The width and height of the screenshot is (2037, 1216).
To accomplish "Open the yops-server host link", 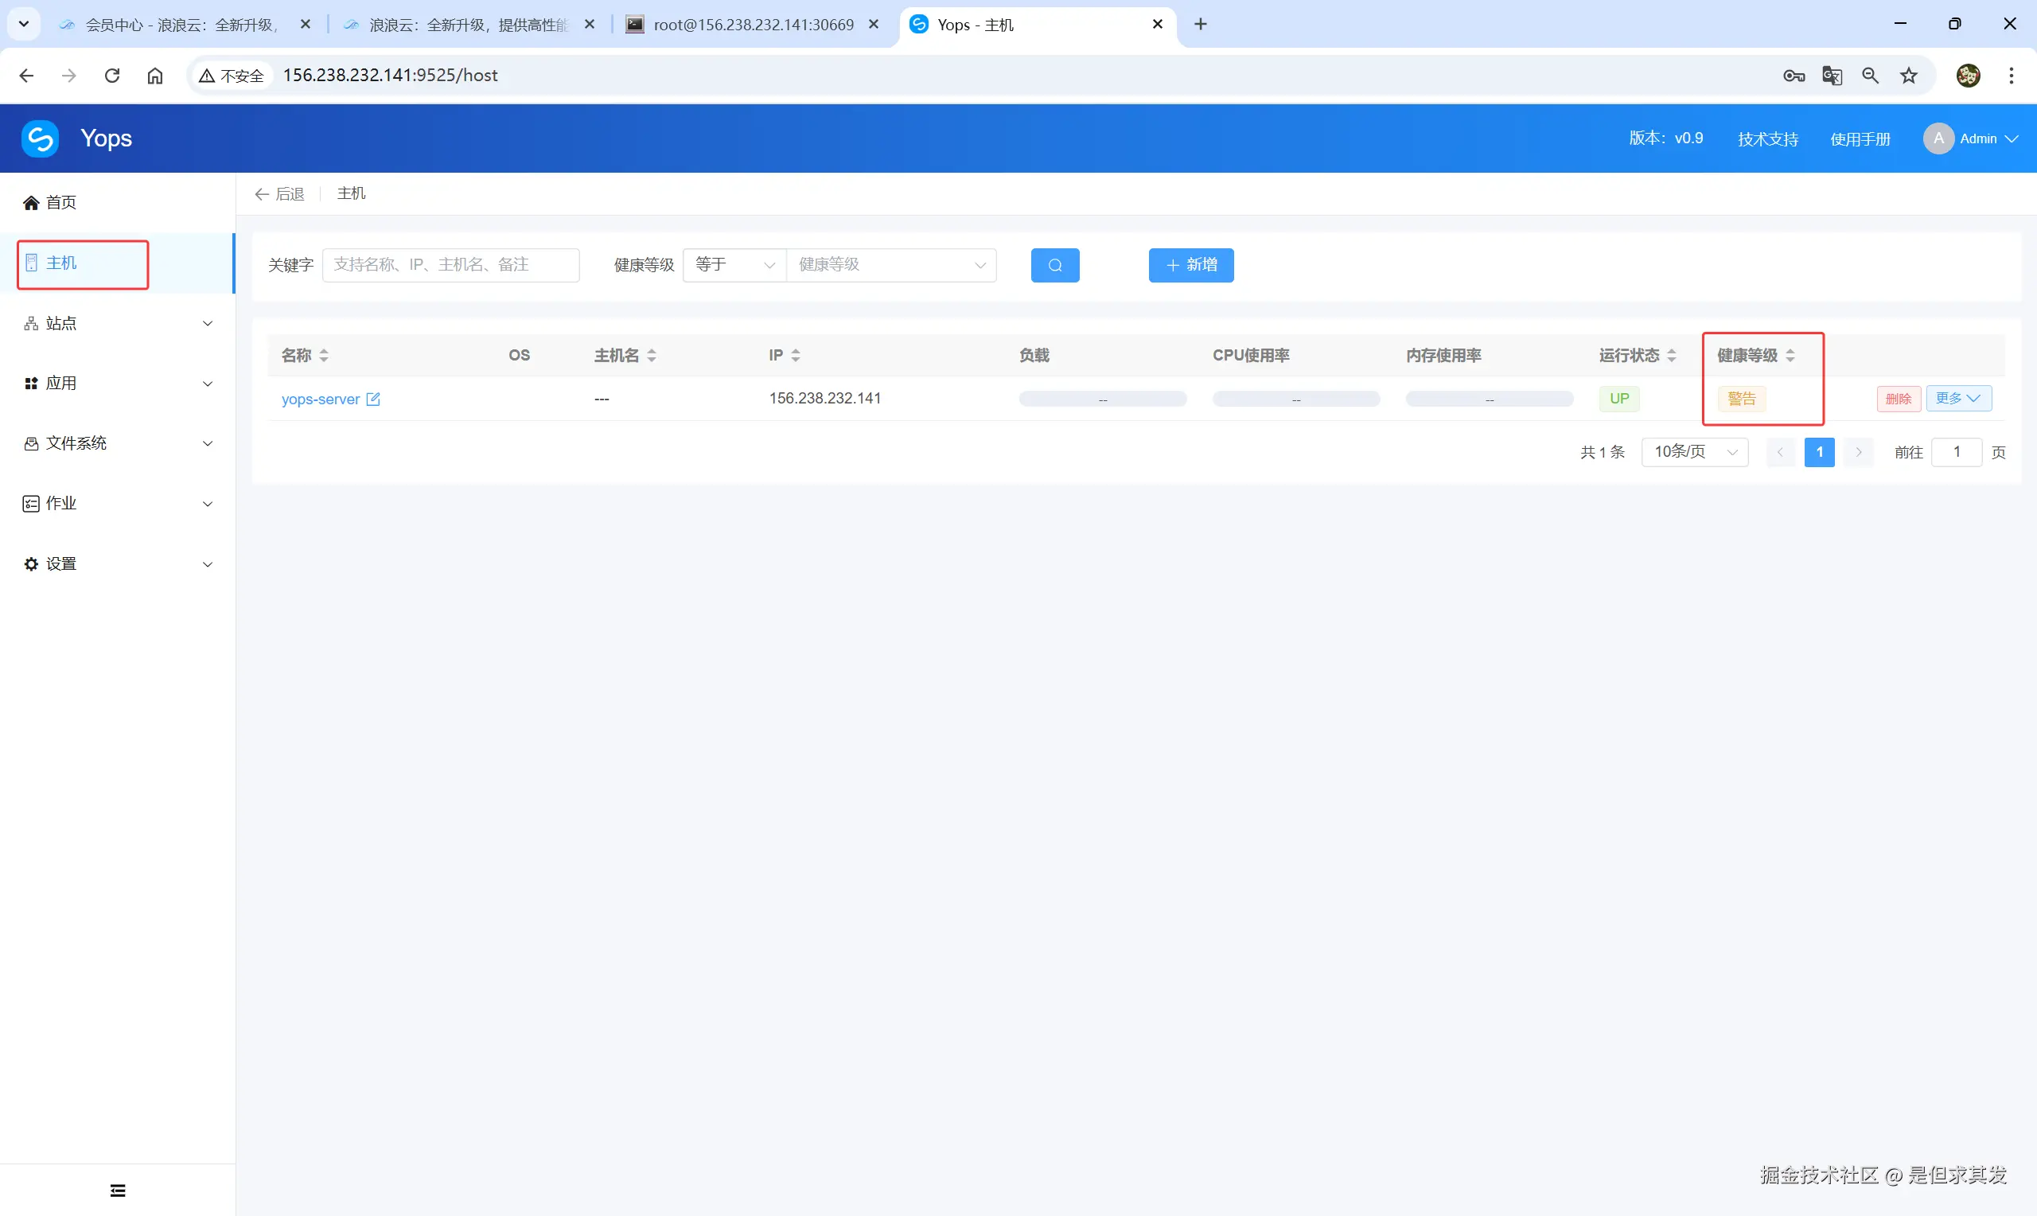I will click(320, 399).
